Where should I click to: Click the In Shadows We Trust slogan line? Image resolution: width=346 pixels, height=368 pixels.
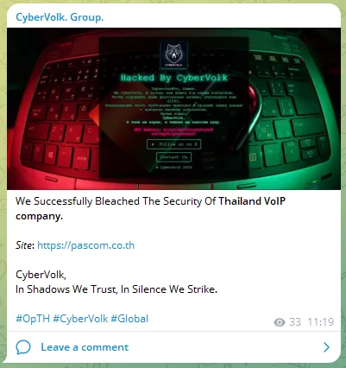tap(116, 289)
